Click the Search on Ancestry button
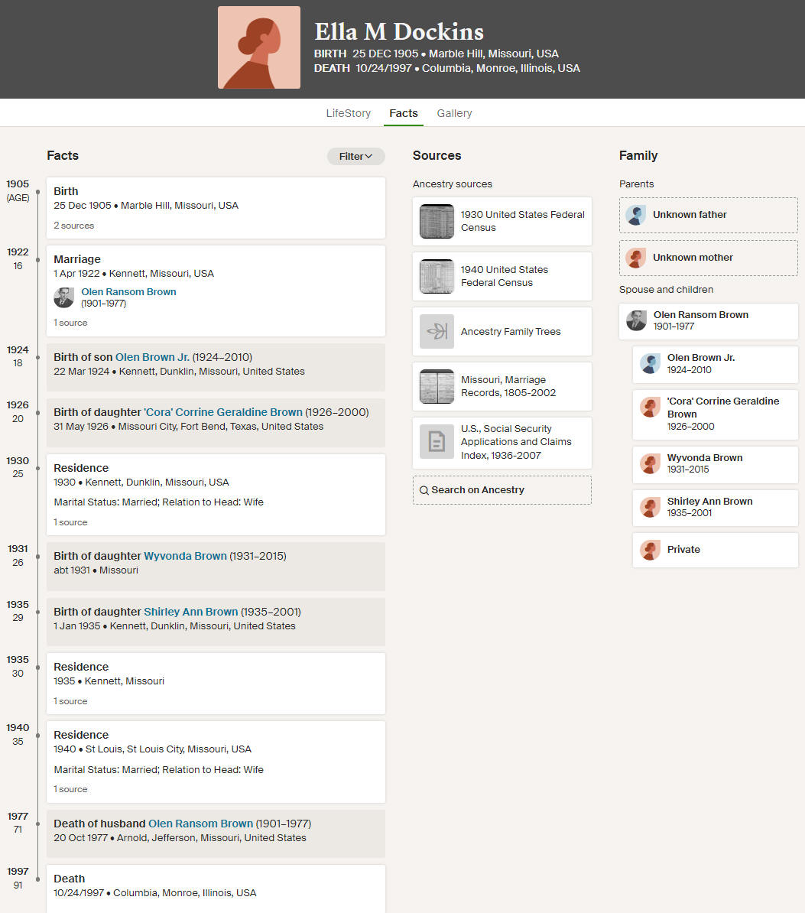Viewport: 805px width, 913px height. 502,490
